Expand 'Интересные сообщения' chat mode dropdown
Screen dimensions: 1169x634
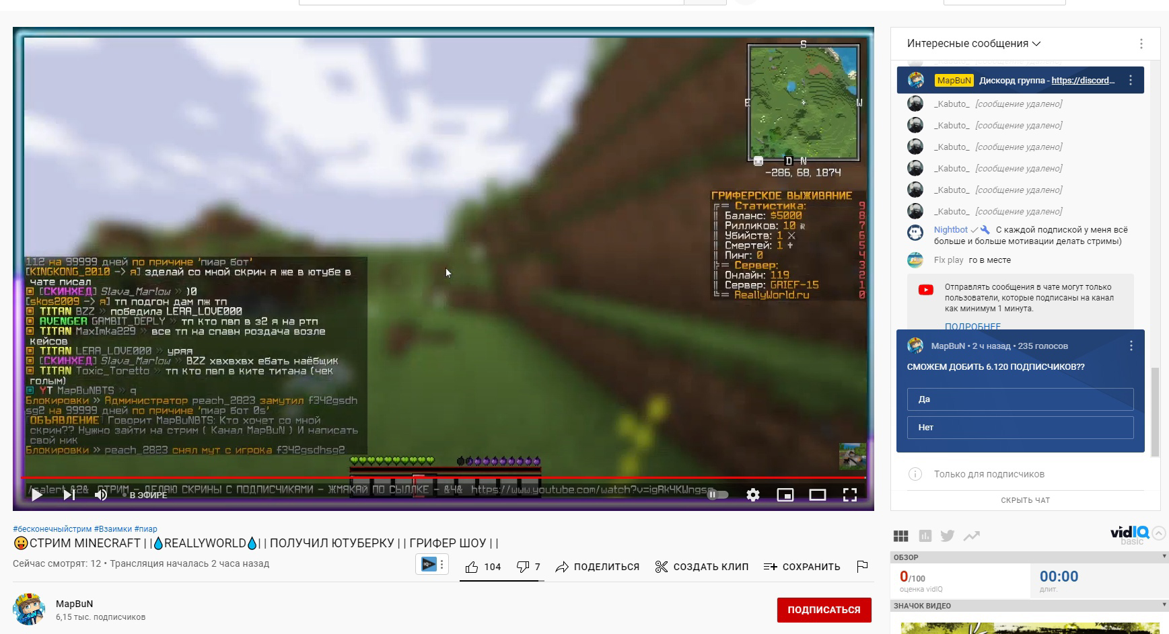(x=974, y=44)
